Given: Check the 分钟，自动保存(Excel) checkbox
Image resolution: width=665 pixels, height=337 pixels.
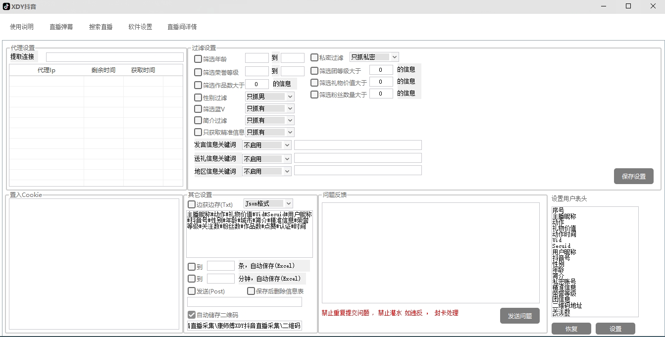Looking at the screenshot, I should pos(192,279).
